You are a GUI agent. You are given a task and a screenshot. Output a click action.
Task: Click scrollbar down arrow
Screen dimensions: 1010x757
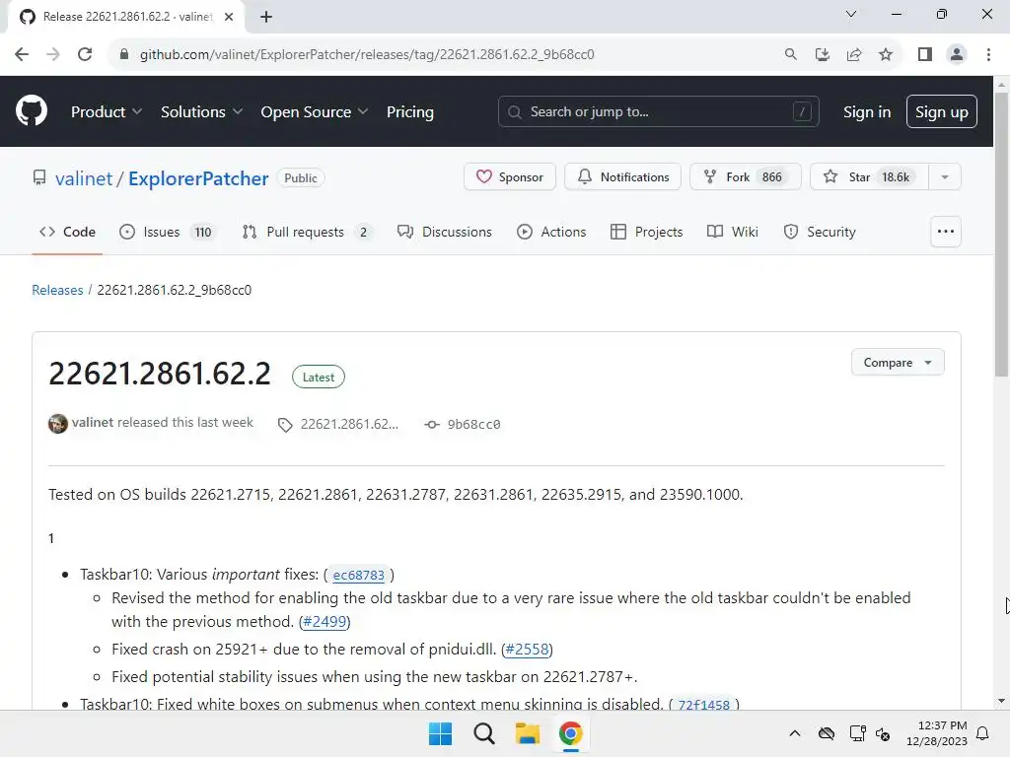[1001, 701]
